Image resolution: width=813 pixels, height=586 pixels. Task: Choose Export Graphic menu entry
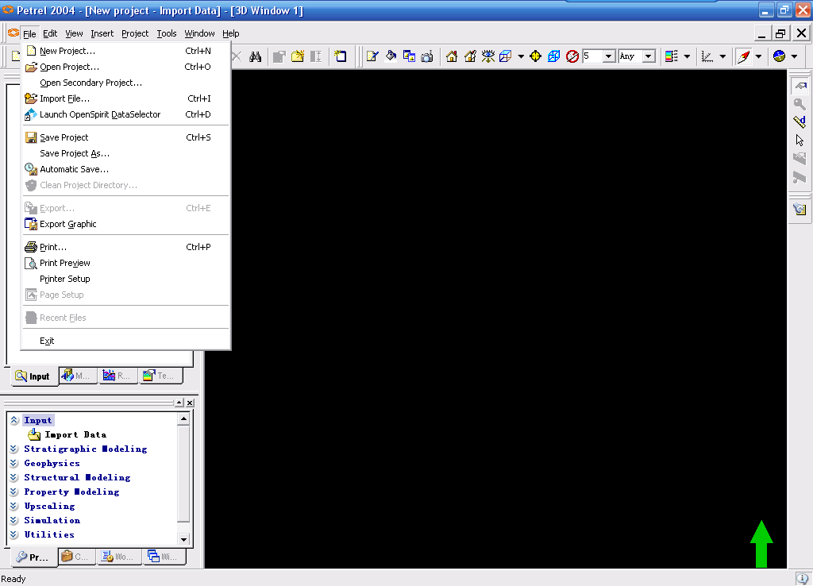(x=125, y=224)
